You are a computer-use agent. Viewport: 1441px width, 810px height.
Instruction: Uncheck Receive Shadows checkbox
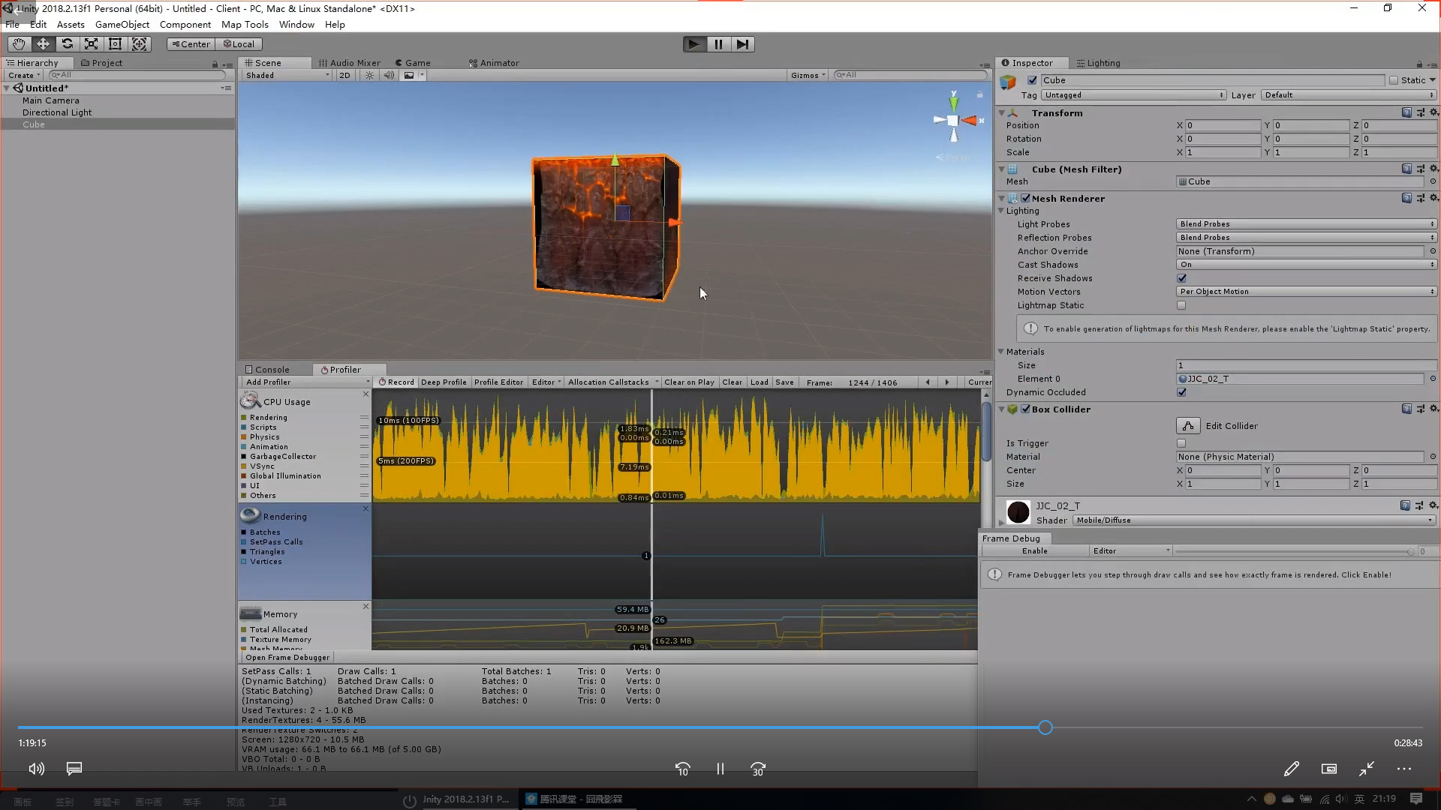pos(1181,278)
